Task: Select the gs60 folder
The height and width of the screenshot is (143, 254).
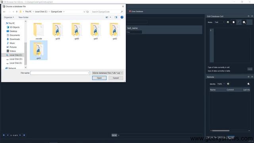Action: [x=77, y=31]
